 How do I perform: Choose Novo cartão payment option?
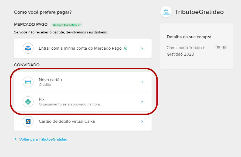click(83, 82)
